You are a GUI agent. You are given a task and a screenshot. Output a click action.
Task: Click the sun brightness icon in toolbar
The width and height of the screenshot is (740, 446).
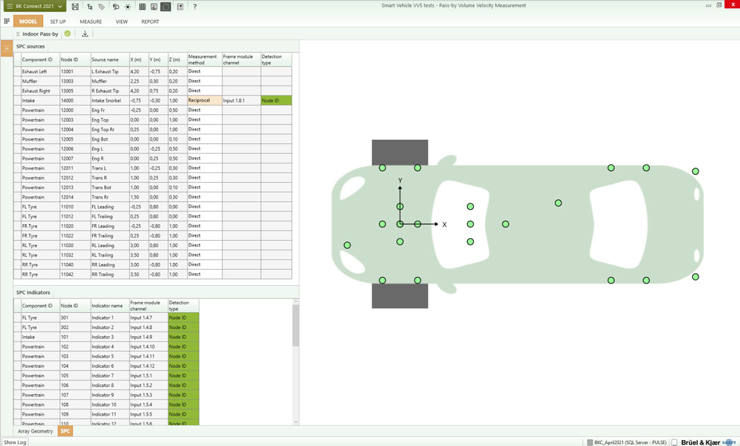click(128, 6)
